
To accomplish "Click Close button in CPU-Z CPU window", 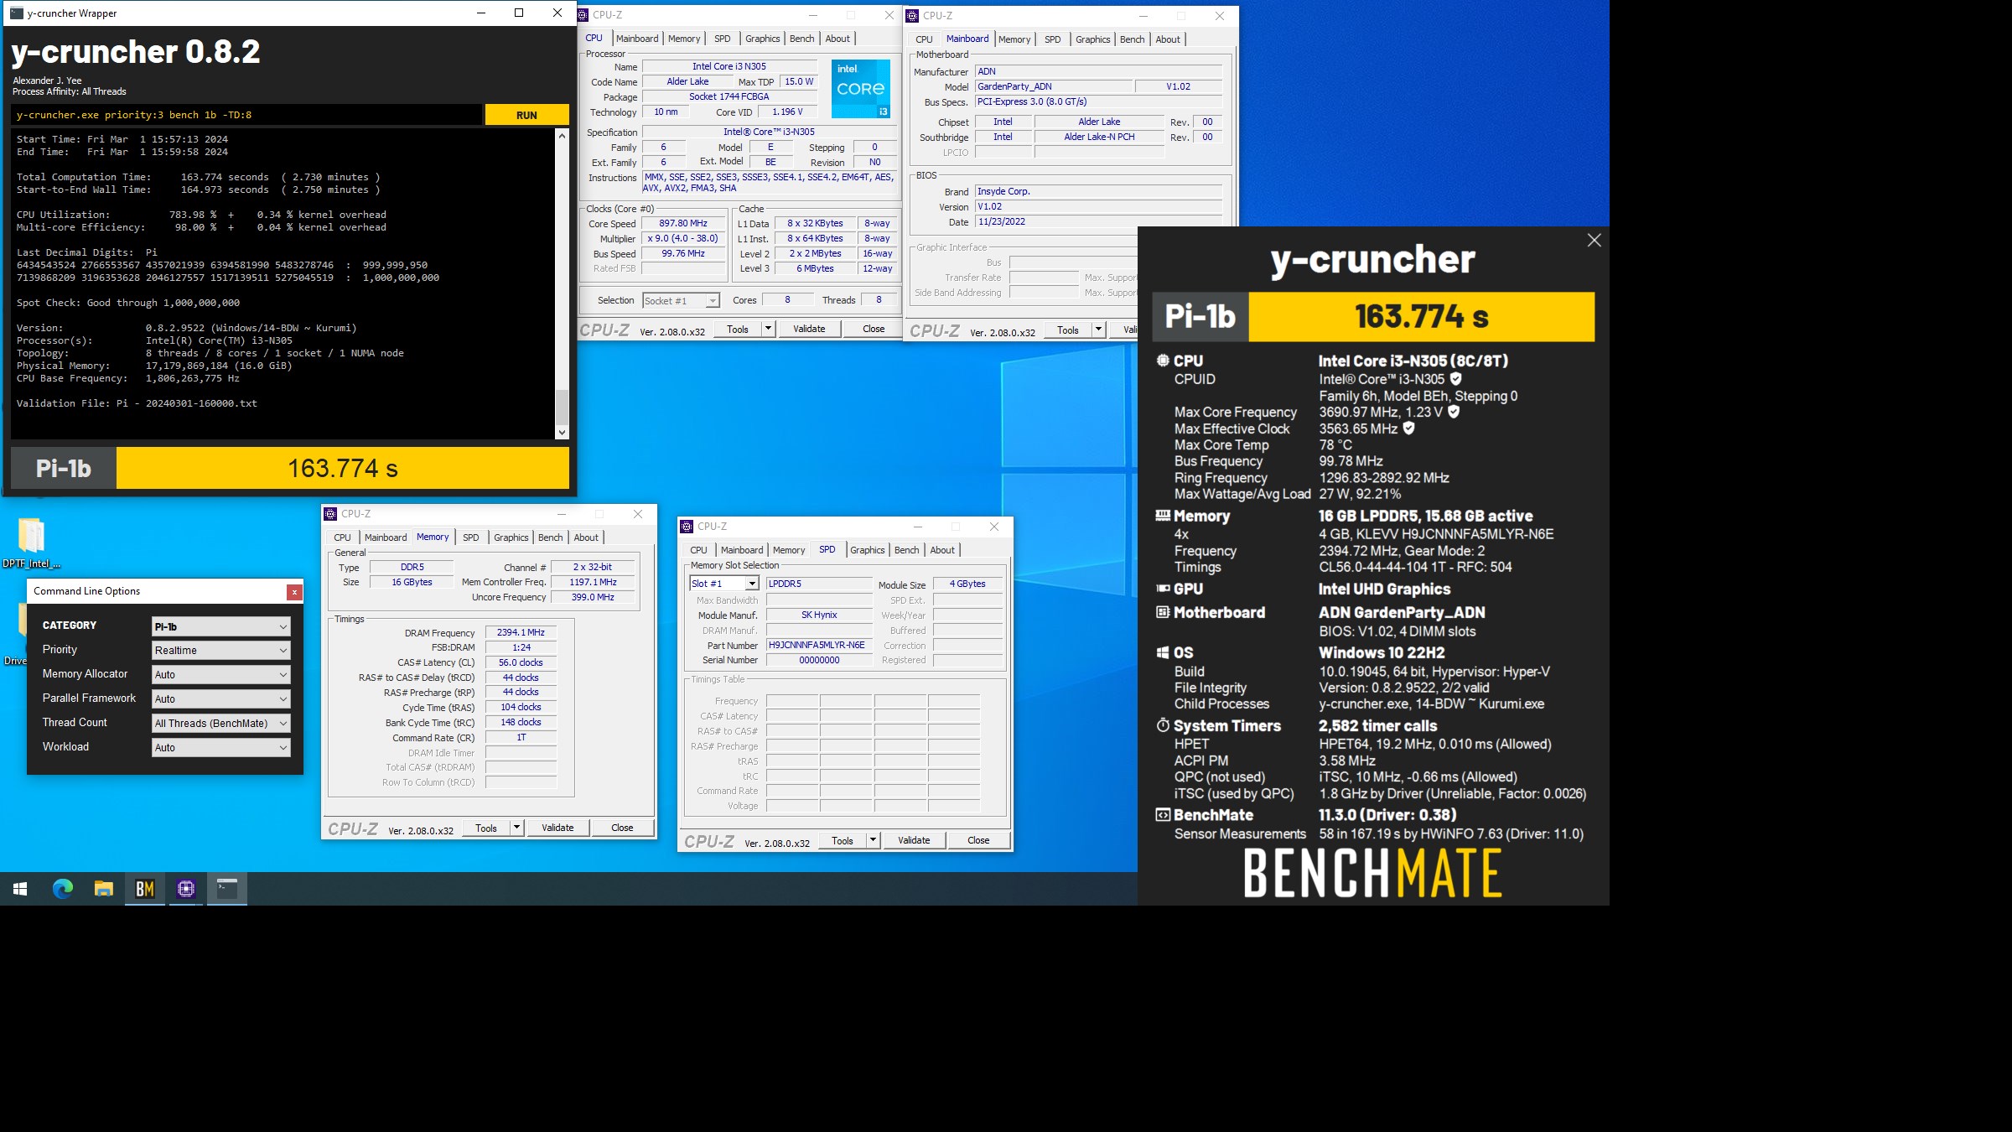I will (874, 329).
